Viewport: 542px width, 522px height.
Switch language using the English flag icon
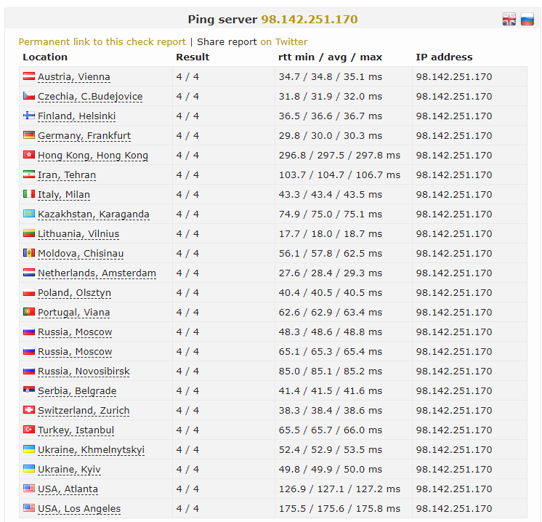(x=509, y=20)
